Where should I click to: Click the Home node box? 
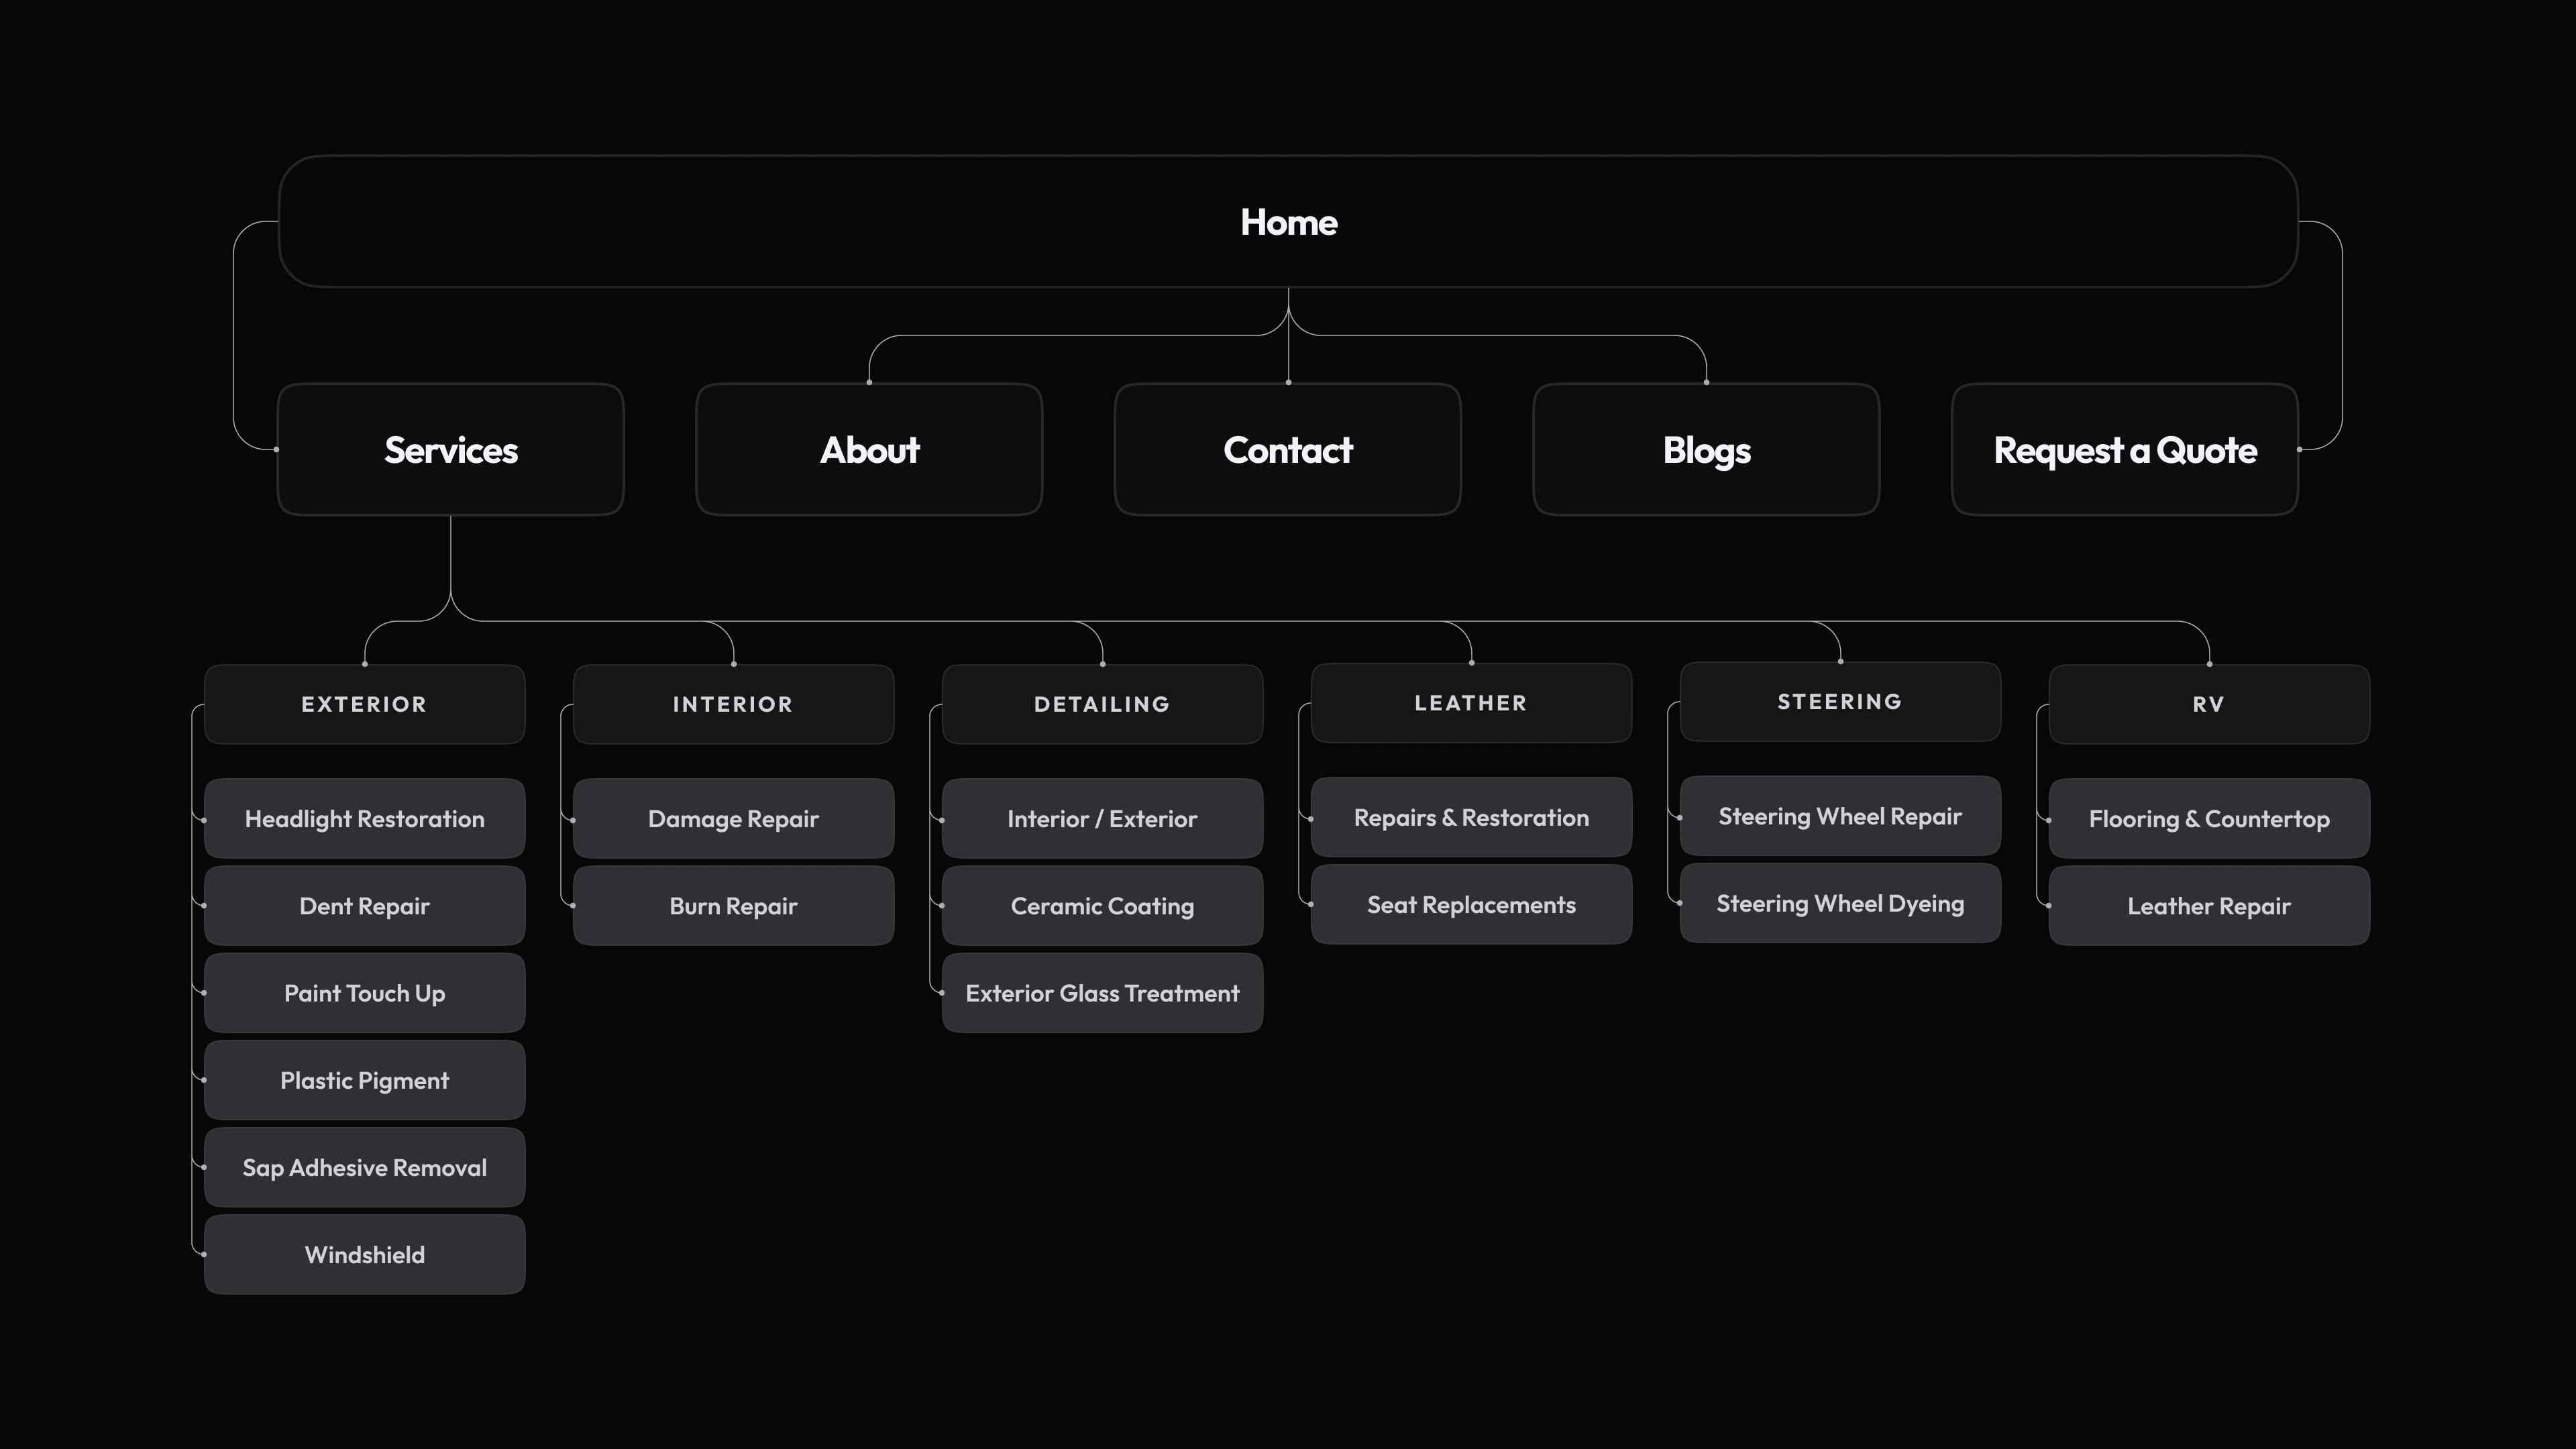pos(1288,222)
